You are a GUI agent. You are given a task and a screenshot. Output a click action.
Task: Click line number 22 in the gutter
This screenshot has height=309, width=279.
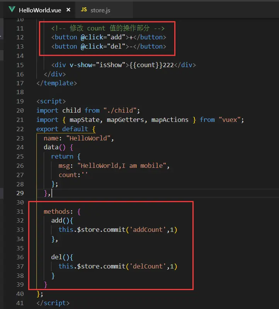(20, 129)
